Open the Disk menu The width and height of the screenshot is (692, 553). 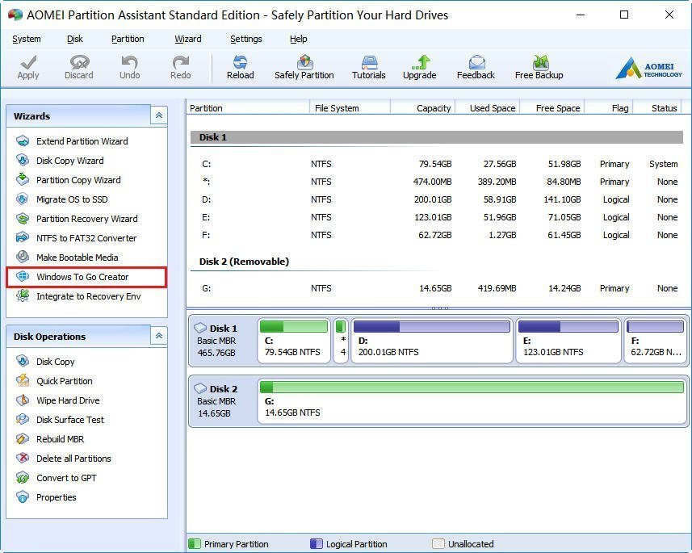tap(75, 39)
